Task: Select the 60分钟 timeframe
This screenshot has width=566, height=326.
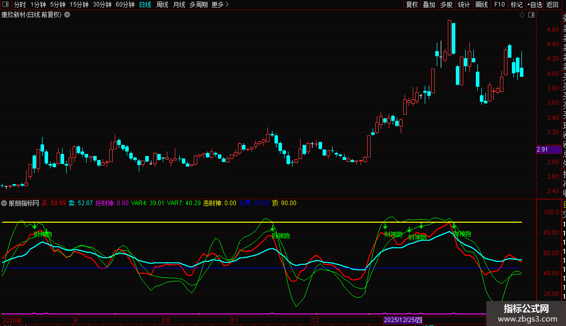Action: 125,5
